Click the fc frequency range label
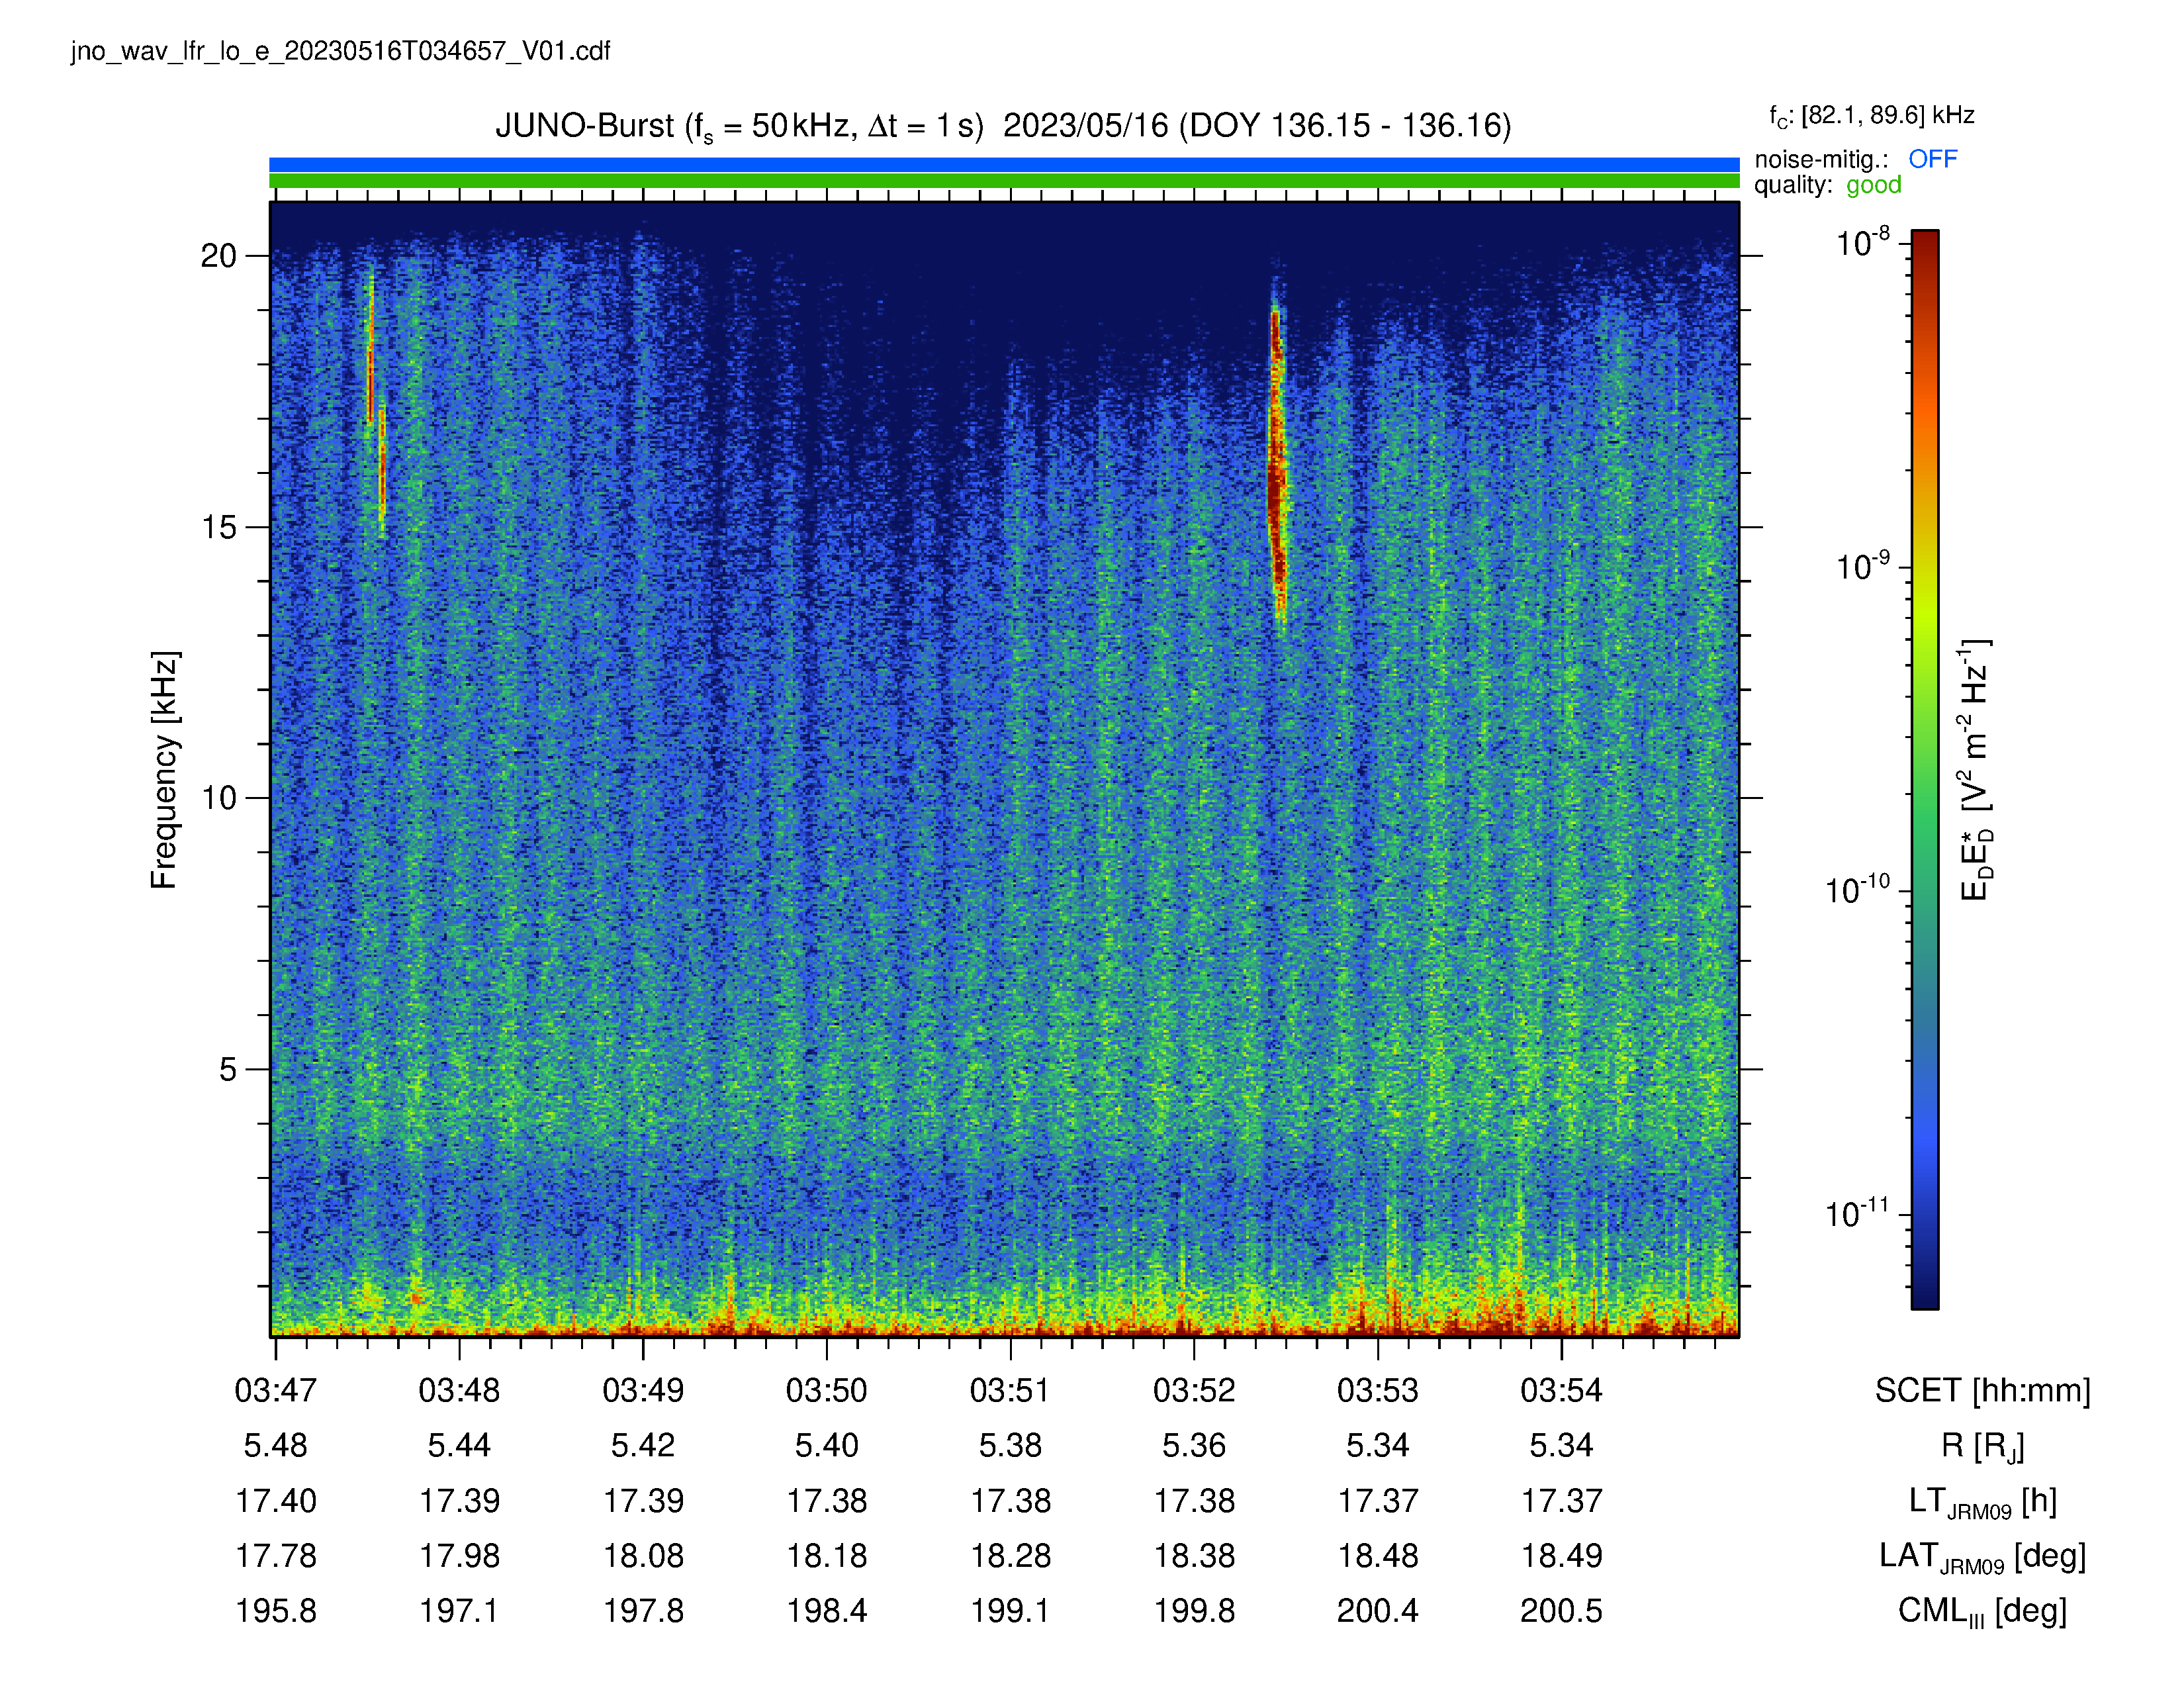Viewport: 2184px width, 1688px height. pos(1871,116)
